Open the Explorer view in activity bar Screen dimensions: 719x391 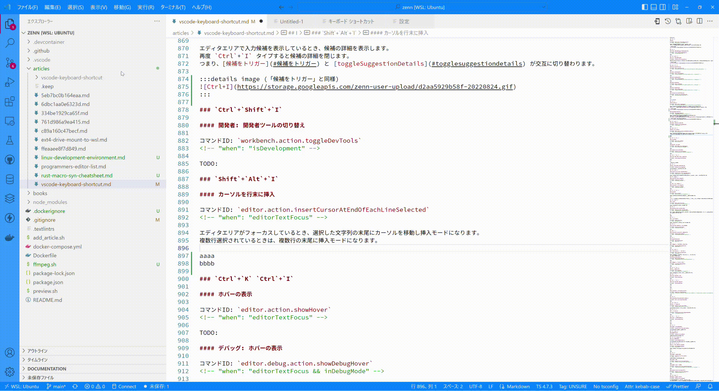(10, 24)
